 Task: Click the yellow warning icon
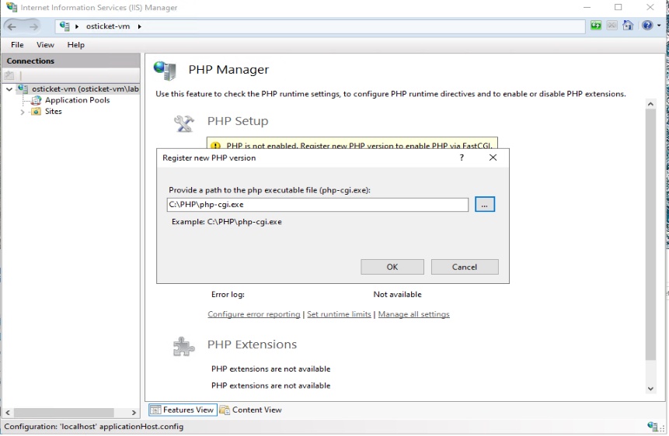pos(215,145)
